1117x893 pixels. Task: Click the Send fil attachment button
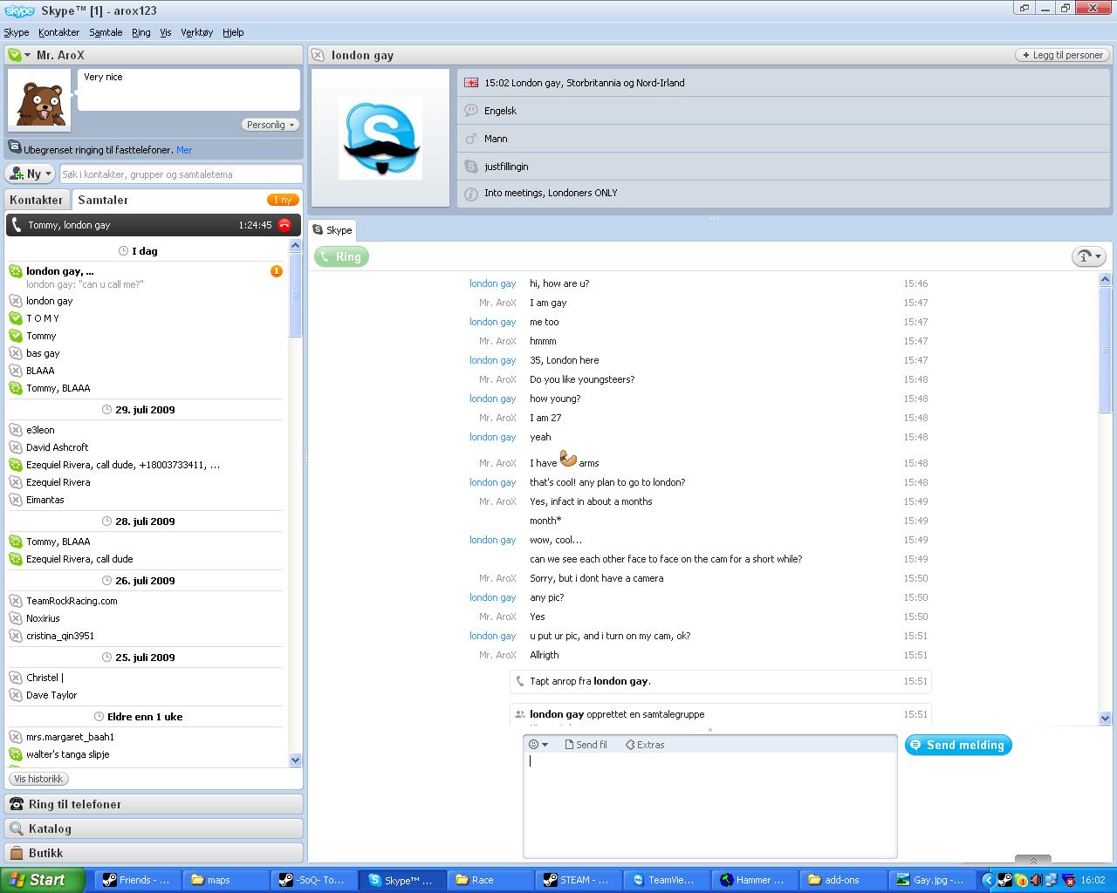[586, 745]
